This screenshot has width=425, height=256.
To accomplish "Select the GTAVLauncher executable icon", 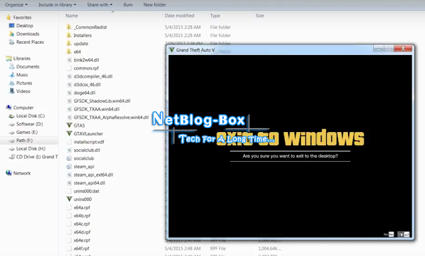I will (x=69, y=133).
